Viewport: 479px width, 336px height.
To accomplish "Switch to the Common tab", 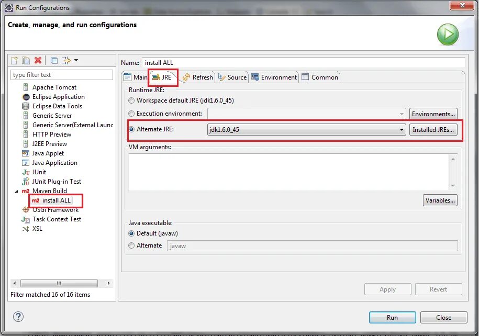I will pos(320,77).
